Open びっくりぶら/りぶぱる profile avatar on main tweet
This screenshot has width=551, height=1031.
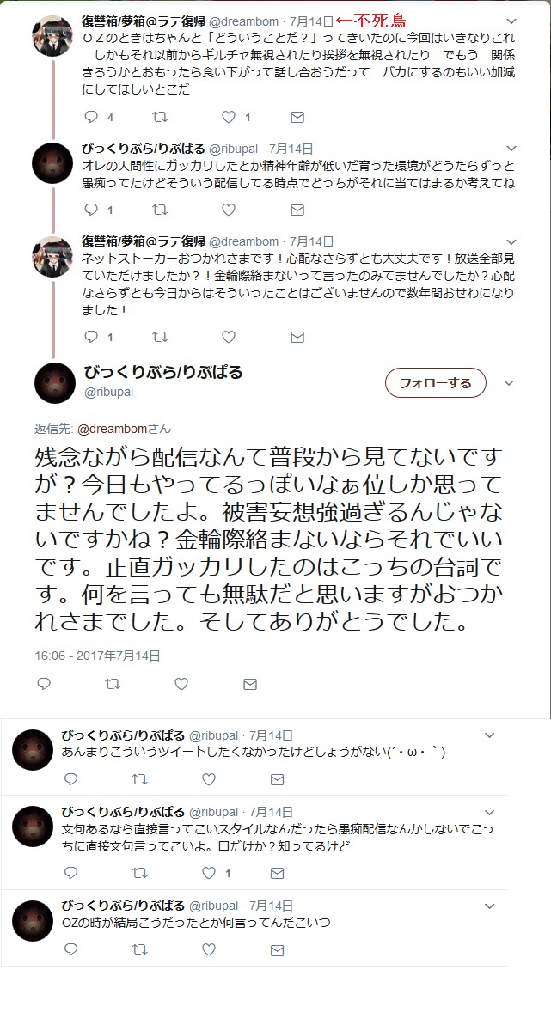click(55, 382)
